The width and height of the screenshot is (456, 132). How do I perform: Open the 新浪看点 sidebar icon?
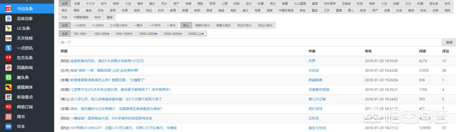pyautogui.click(x=8, y=97)
